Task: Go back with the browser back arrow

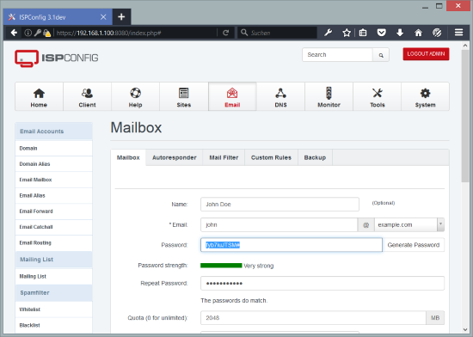Action: point(14,33)
